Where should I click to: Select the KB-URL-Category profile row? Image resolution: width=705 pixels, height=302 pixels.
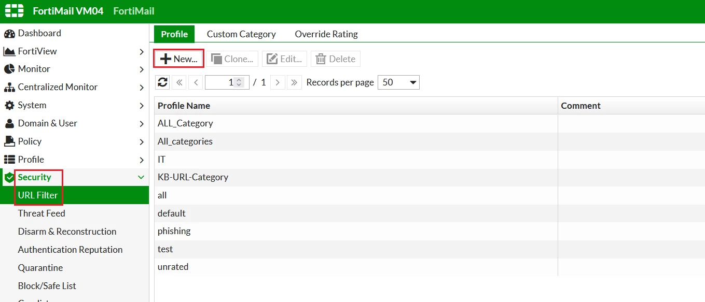(x=430, y=177)
